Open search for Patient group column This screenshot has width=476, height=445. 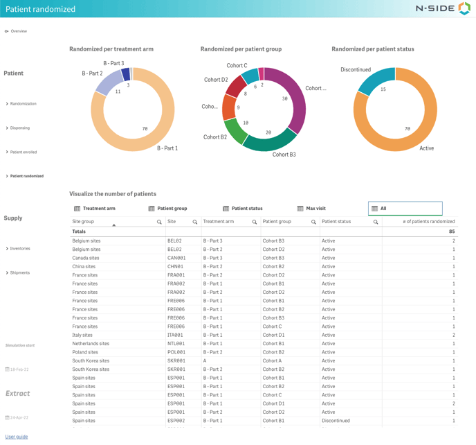click(313, 222)
